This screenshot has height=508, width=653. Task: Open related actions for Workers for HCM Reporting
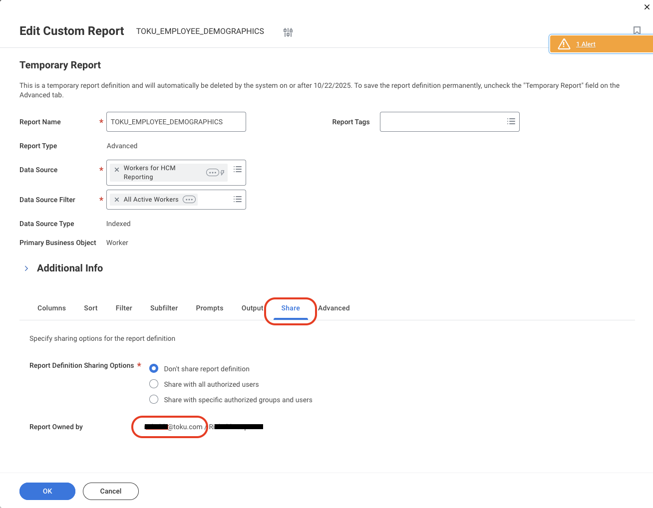tap(213, 173)
